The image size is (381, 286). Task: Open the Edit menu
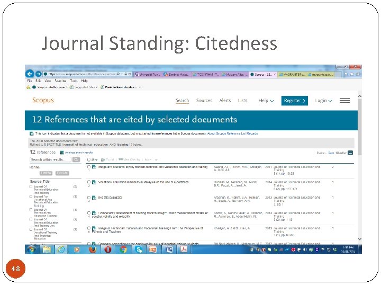click(38, 81)
